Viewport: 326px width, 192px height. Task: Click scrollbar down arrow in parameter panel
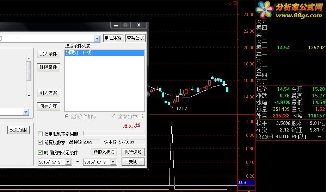(29, 96)
